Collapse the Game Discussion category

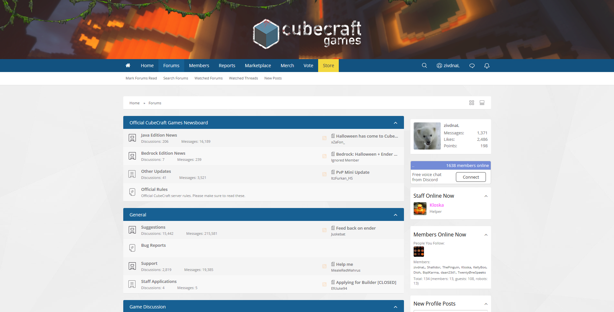396,307
